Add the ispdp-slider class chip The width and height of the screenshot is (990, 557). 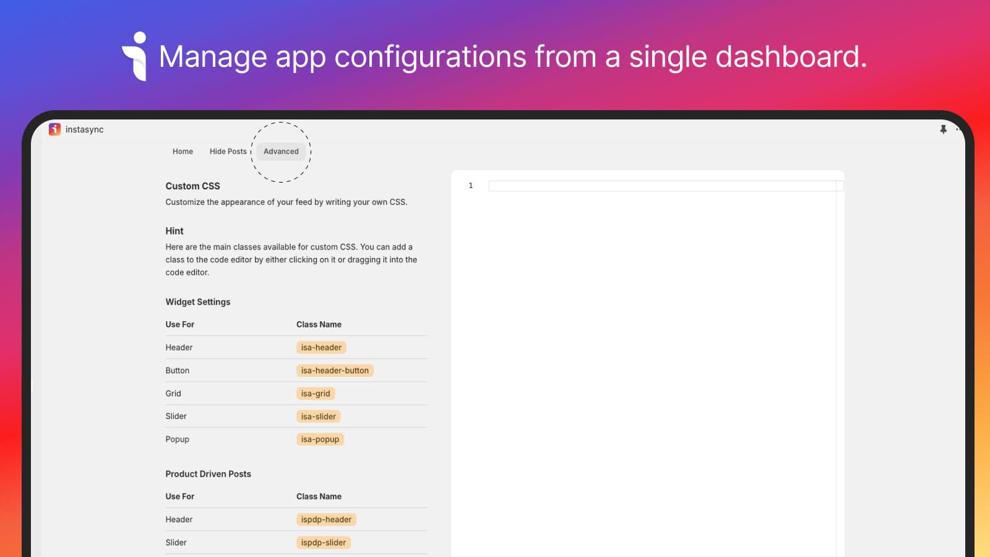pyautogui.click(x=323, y=543)
